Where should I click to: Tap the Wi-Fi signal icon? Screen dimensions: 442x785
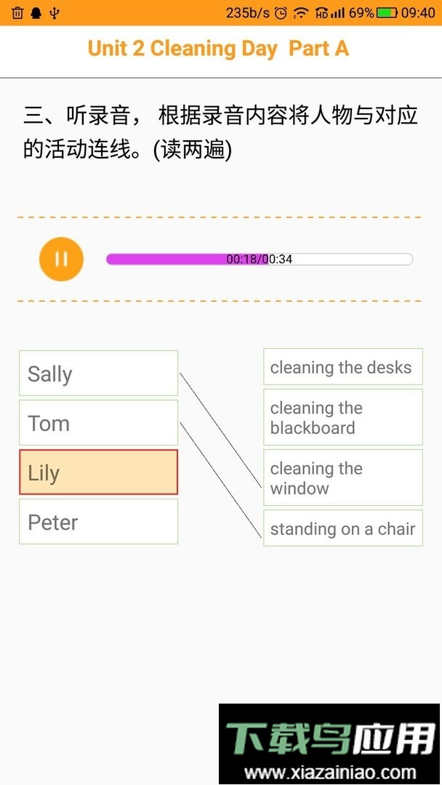coord(300,13)
